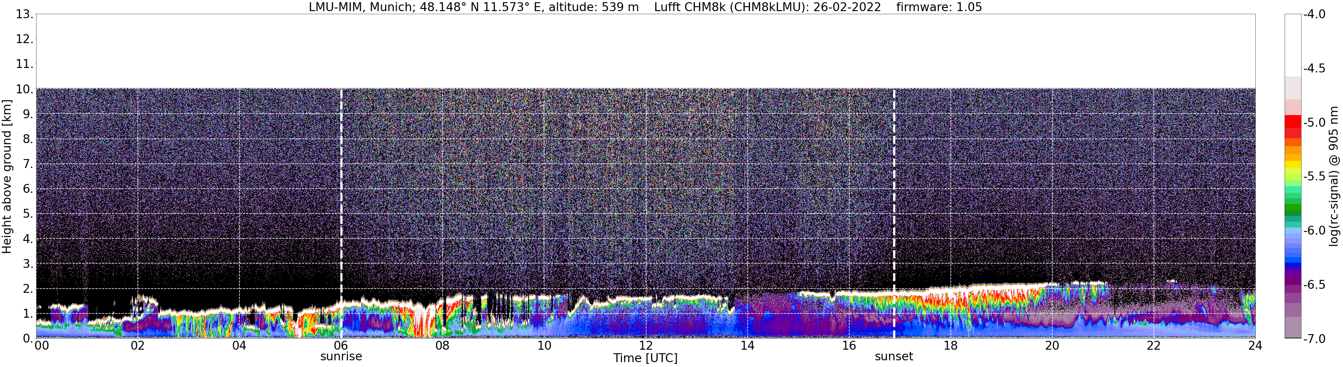1343x367 pixels.
Task: Click the white top band of the colorbar
Action: click(x=1292, y=45)
